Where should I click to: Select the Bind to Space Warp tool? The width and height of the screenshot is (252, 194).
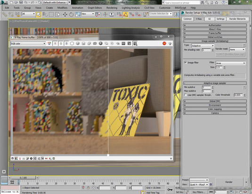(x=17, y=14)
